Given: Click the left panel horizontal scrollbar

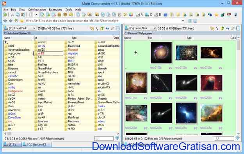Looking at the screenshot, I should tap(61, 133).
